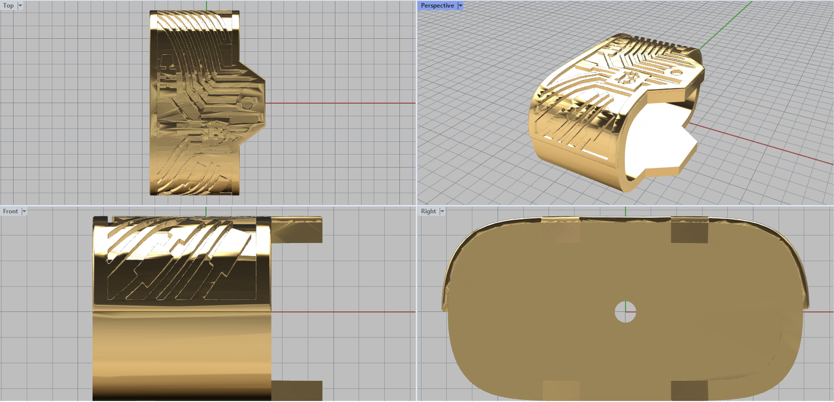This screenshot has height=402, width=834.
Task: Select the lower right protruding tab in Front view
Action: tap(297, 391)
